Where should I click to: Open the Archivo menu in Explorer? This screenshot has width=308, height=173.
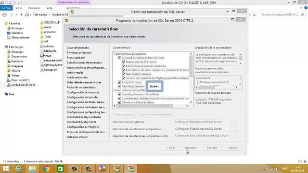click(x=6, y=8)
